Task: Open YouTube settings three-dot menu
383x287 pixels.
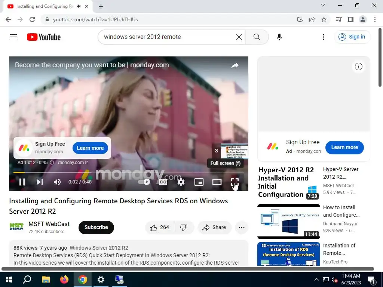Action: pyautogui.click(x=324, y=37)
